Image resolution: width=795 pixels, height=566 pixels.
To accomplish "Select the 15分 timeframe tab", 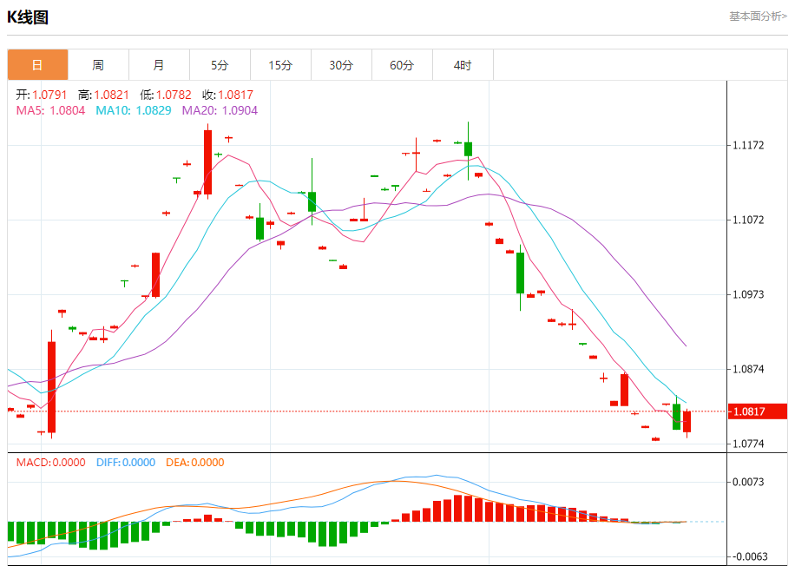I will pyautogui.click(x=280, y=65).
